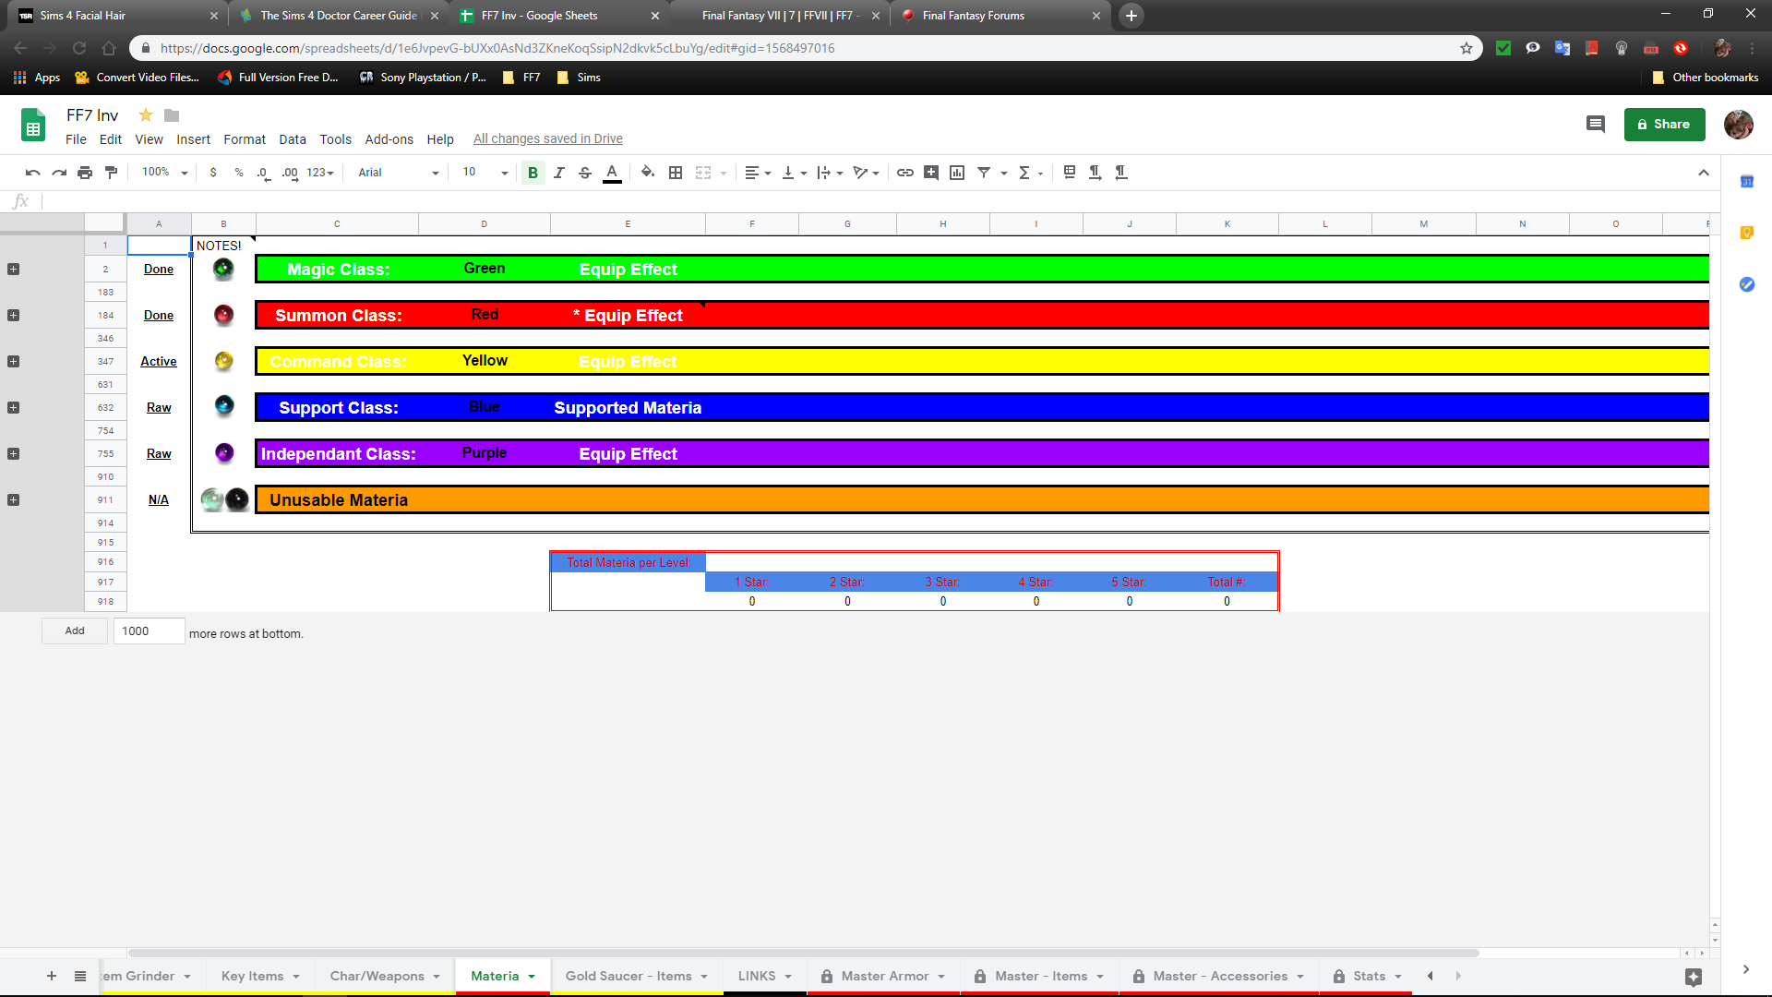This screenshot has width=1772, height=997.
Task: Click the Insert comment icon
Action: pyautogui.click(x=931, y=173)
